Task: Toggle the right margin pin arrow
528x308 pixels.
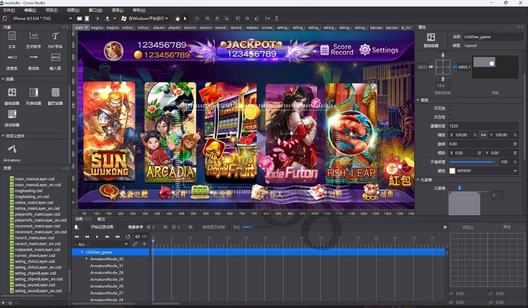Action: coord(454,67)
